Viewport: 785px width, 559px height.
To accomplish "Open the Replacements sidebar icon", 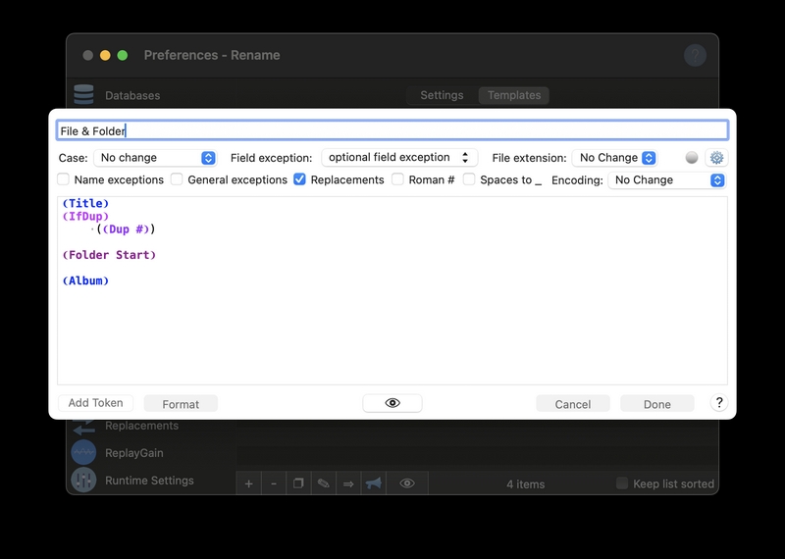I will [83, 426].
